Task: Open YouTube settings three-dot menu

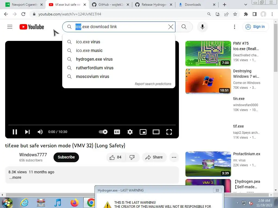Action: click(235, 27)
